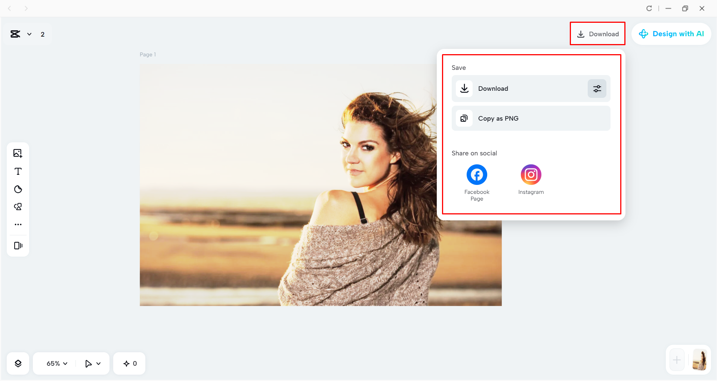Click the Page 1 label above the canvas
Viewport: 717px width, 381px height.
148,54
